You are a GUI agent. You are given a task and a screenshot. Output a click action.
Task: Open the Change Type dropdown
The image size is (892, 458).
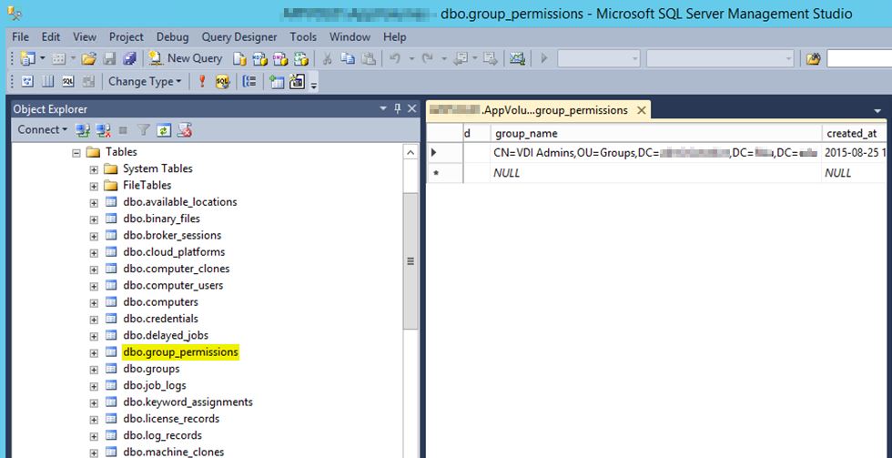145,82
